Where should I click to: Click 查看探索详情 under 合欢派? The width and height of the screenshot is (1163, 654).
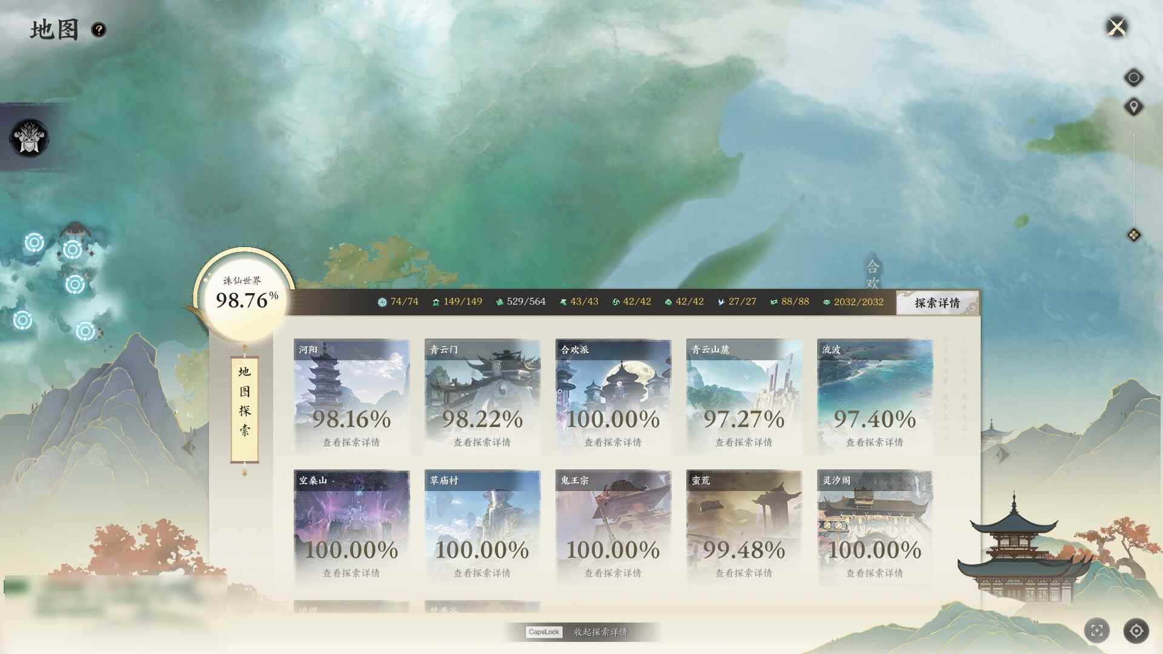(613, 443)
